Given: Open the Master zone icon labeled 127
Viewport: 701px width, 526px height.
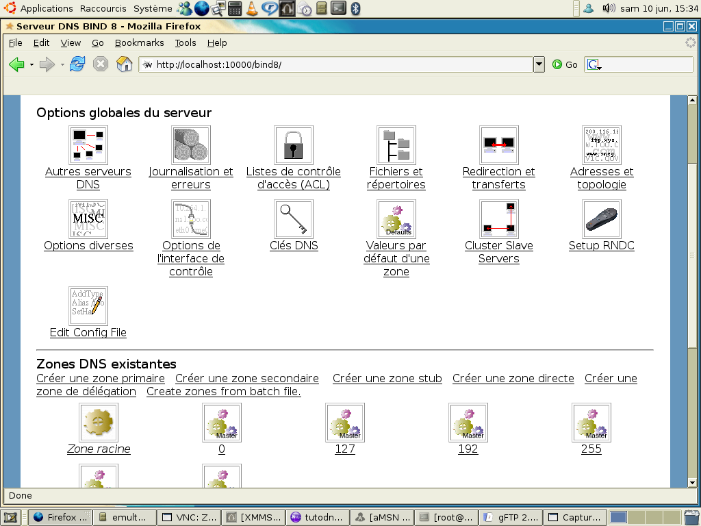Looking at the screenshot, I should tap(345, 422).
